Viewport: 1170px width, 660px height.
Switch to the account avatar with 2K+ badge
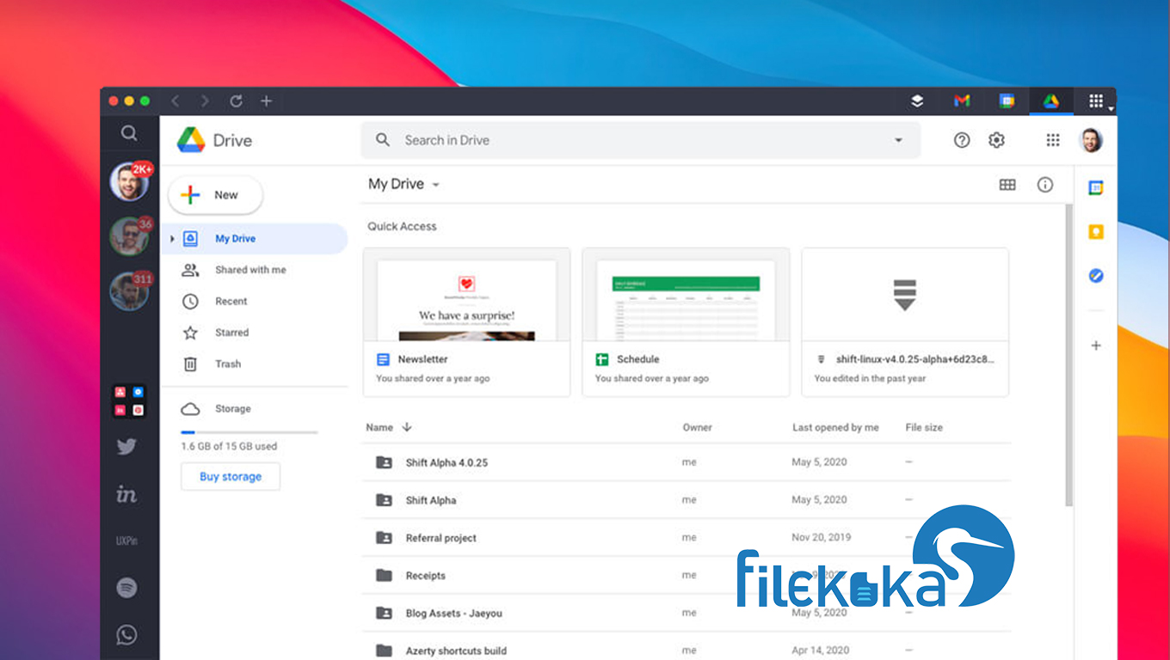[x=129, y=181]
